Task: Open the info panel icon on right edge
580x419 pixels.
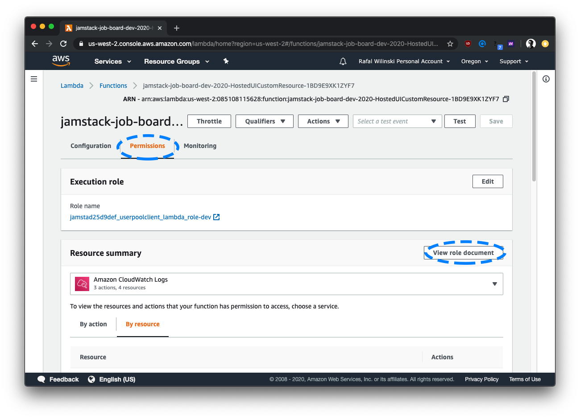Action: pos(546,79)
